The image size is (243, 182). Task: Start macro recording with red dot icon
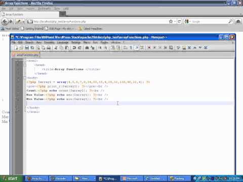[x=149, y=48]
